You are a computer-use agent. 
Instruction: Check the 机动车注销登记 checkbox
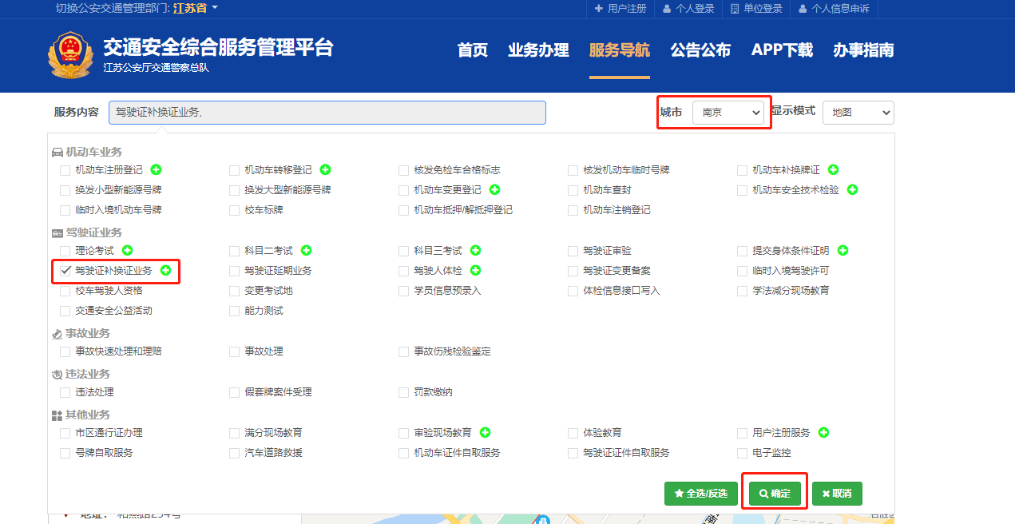[x=573, y=210]
